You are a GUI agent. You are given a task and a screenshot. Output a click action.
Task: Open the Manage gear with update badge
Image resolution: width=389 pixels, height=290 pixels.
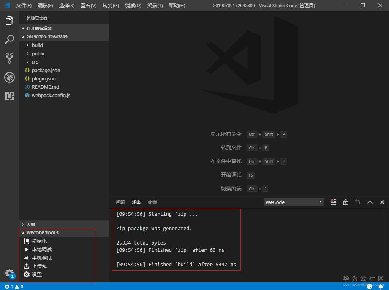pyautogui.click(x=10, y=273)
